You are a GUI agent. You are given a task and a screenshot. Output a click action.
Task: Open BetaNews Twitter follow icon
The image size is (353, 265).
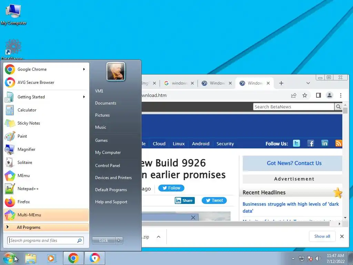[296, 143]
